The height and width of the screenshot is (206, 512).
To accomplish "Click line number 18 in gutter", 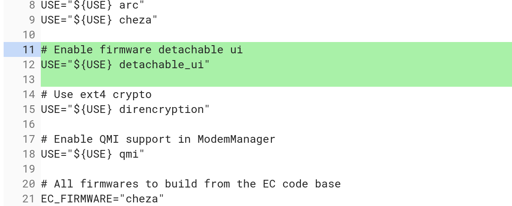I will [29, 154].
